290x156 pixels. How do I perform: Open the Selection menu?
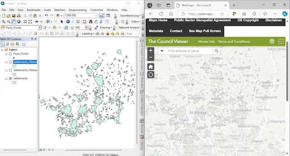coord(60,10)
